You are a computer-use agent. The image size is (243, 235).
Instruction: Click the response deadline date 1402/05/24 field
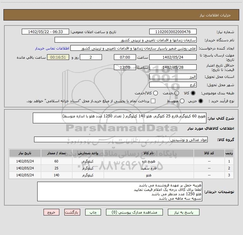coord(173,57)
